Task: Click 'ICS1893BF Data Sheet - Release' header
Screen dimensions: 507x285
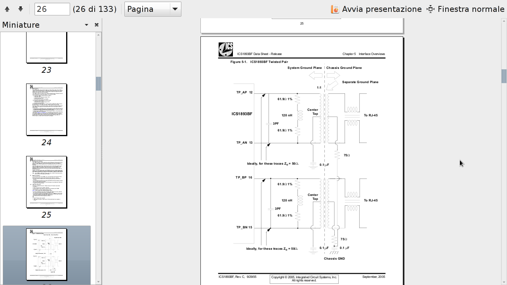Action: click(x=259, y=54)
